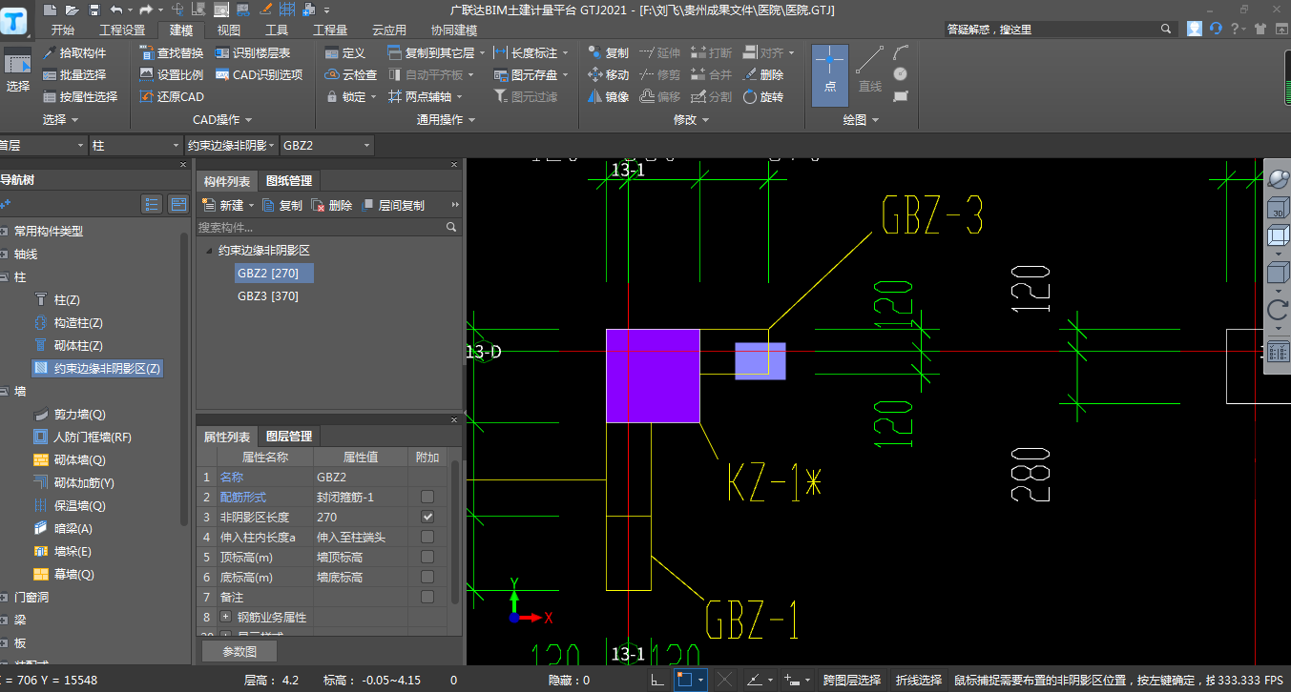1291x692 pixels.
Task: Open the 开始 ribbon tab
Action: pos(62,30)
